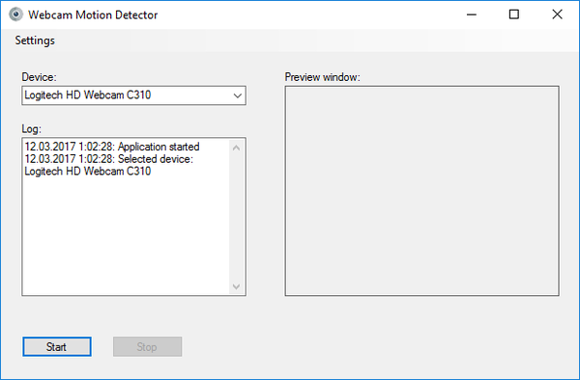Viewport: 580px width, 380px height.
Task: Click the Device label
Action: pos(40,77)
